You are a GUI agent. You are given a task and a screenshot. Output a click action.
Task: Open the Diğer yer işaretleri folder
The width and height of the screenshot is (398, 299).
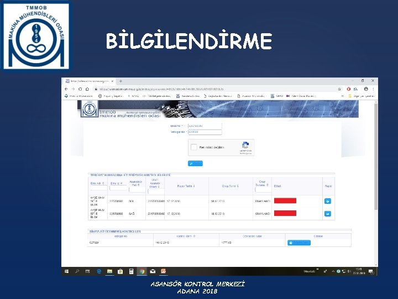coord(362,96)
